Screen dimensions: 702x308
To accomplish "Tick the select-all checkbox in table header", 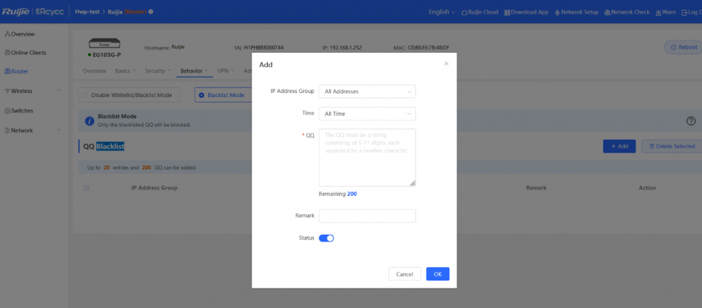I will pyautogui.click(x=86, y=188).
